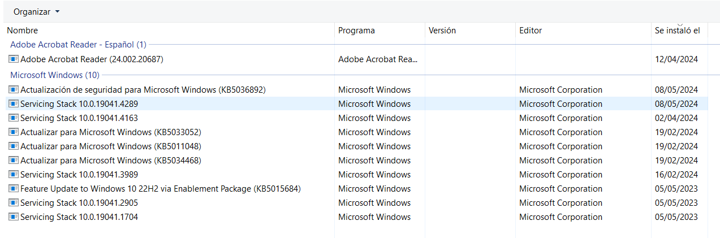Select Adobe Acrobat Reader (24.002.20687) entry name
The image size is (720, 238).
coord(92,59)
